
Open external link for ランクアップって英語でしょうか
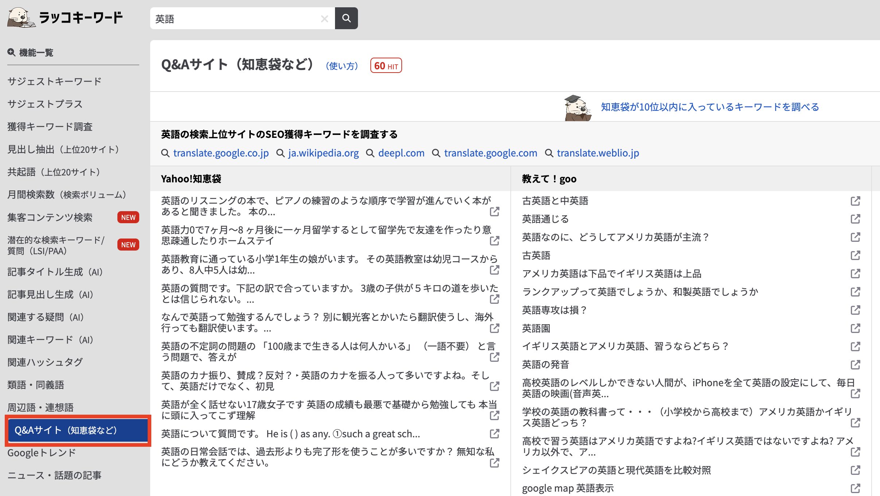(855, 292)
